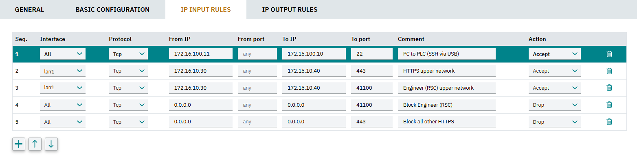The height and width of the screenshot is (155, 637).
Task: Open Action dropdown for rule 5
Action: pos(554,122)
